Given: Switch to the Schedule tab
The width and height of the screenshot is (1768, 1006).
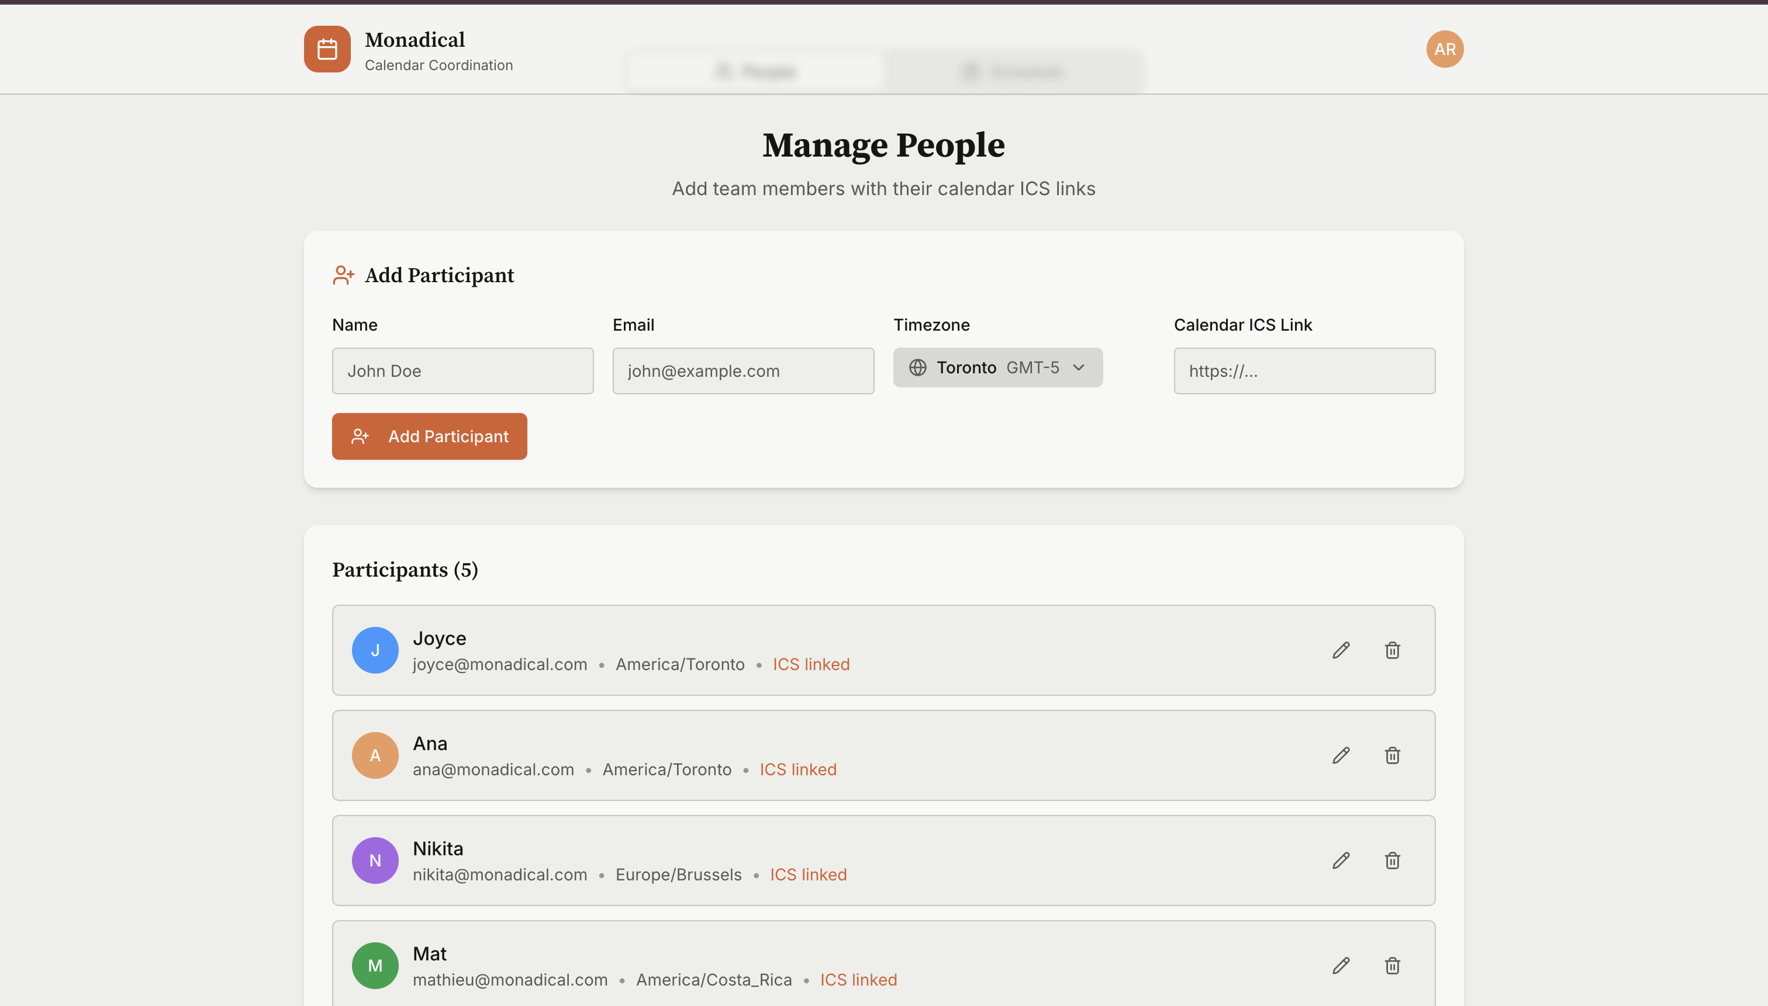Looking at the screenshot, I should tap(1013, 71).
